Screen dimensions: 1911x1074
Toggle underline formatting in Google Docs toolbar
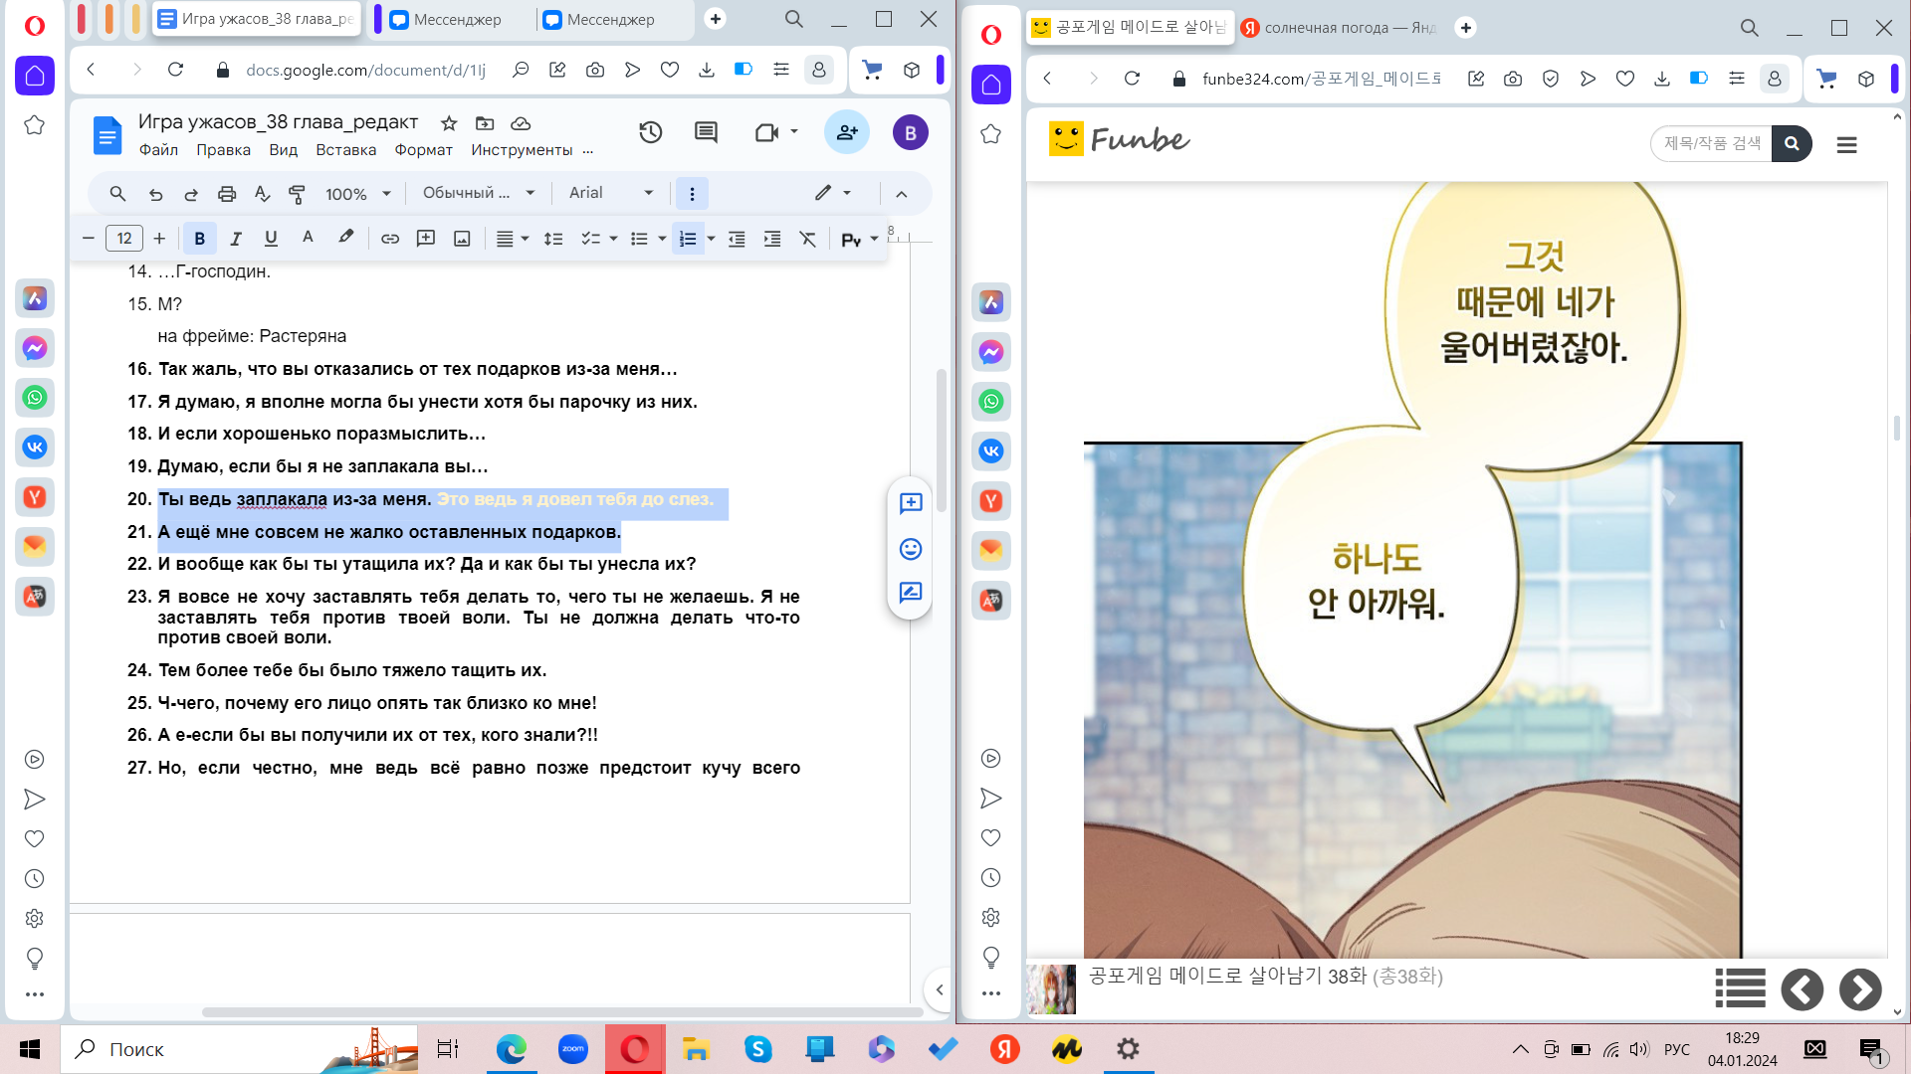tap(271, 239)
